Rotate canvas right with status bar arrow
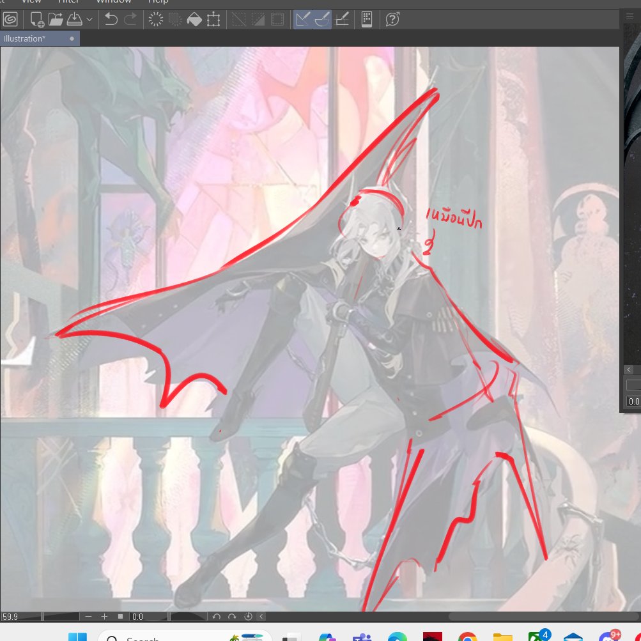The width and height of the screenshot is (641, 641). coord(232,617)
